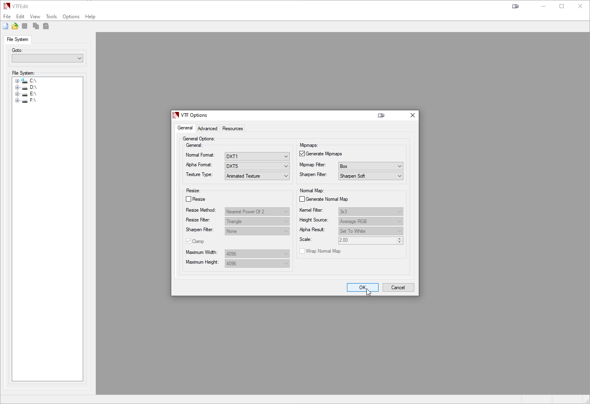This screenshot has width=590, height=404.
Task: Click the grayed Save toolbar icon
Action: coord(25,26)
